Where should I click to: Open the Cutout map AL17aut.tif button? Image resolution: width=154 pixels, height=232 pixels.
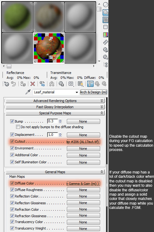[x=83, y=142]
